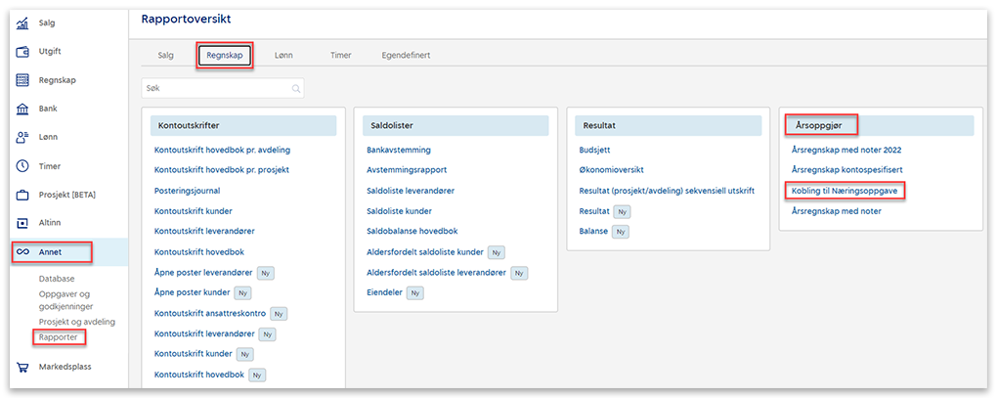Collapse the Annet sidebar section
The height and width of the screenshot is (398, 997).
[x=52, y=252]
